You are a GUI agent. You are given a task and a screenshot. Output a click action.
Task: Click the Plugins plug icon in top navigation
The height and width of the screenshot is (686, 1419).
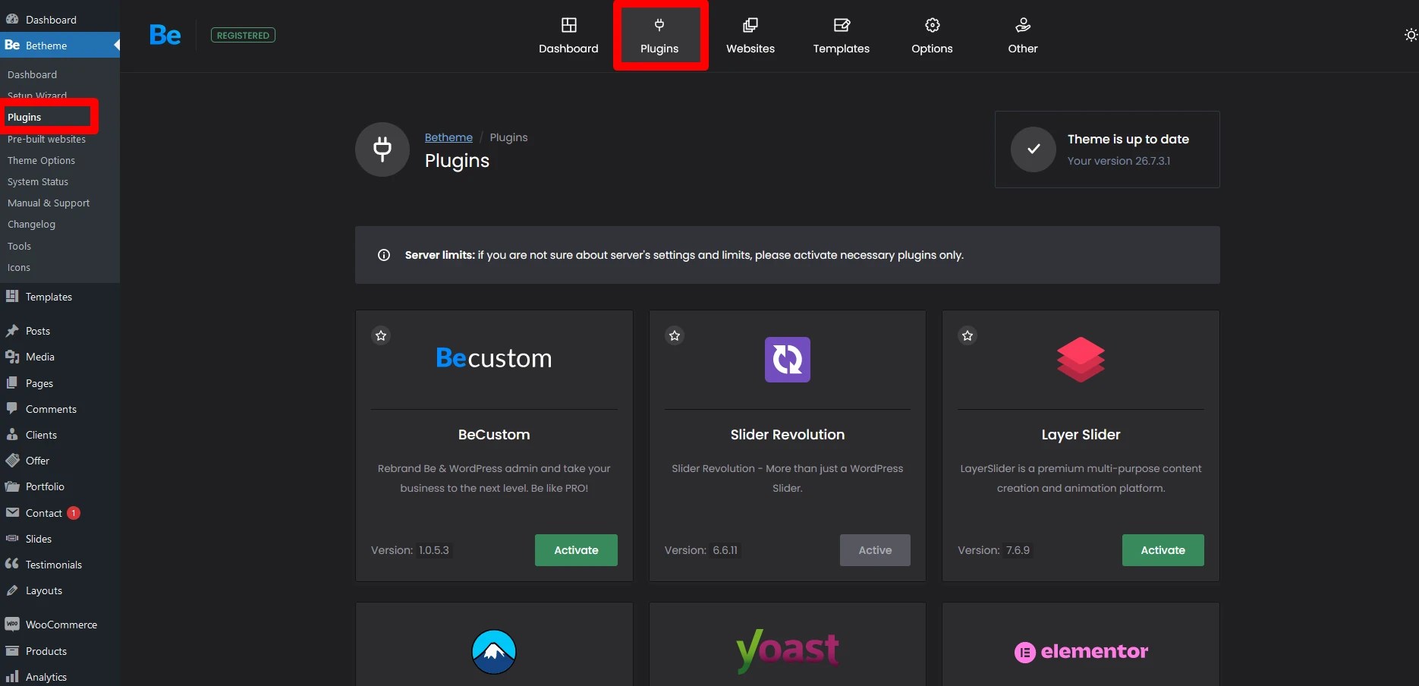point(659,25)
